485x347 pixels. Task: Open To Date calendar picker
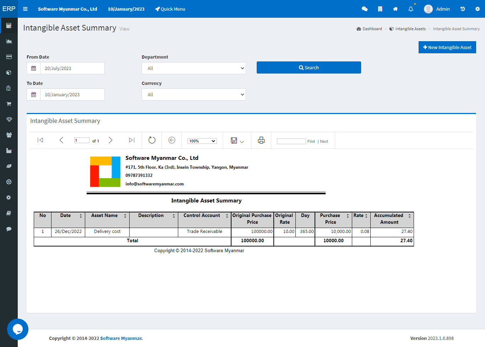[33, 94]
